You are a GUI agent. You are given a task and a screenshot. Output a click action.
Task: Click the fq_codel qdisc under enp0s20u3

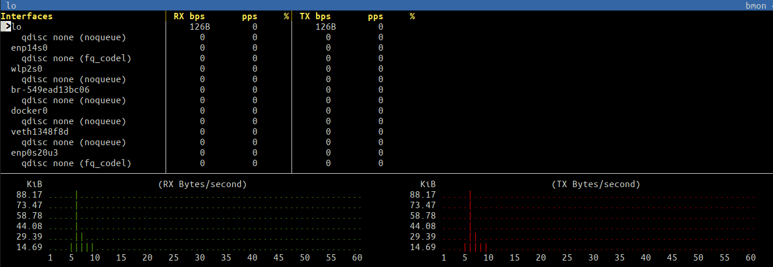(76, 163)
